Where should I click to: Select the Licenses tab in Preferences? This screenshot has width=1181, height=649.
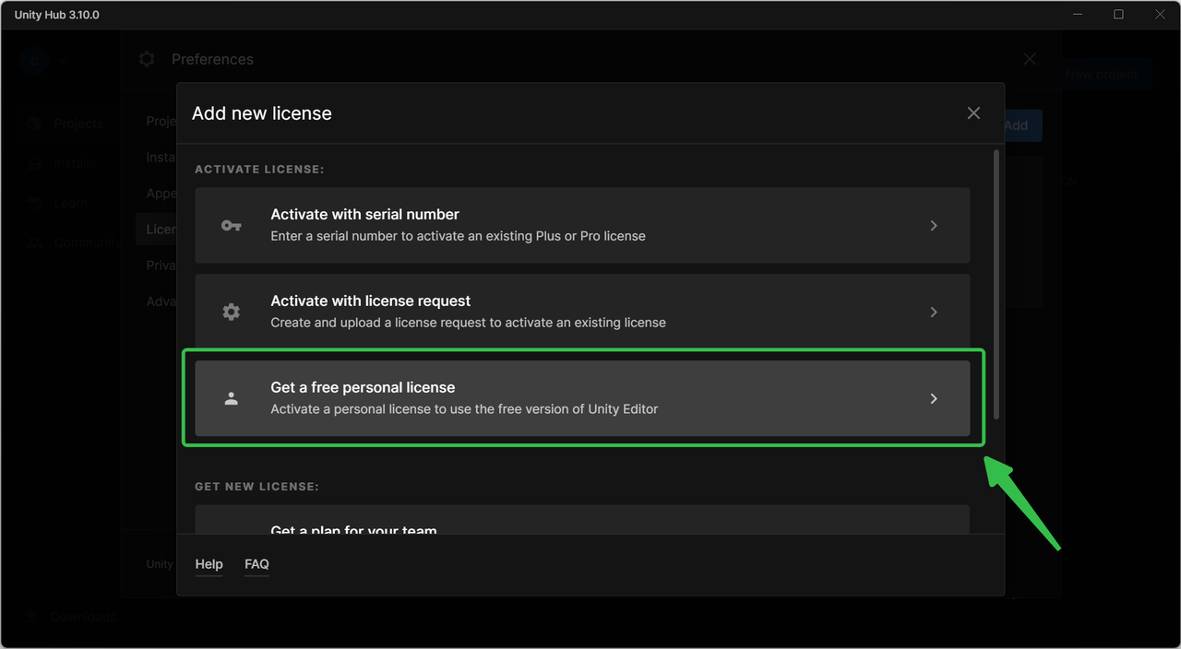[x=157, y=230]
